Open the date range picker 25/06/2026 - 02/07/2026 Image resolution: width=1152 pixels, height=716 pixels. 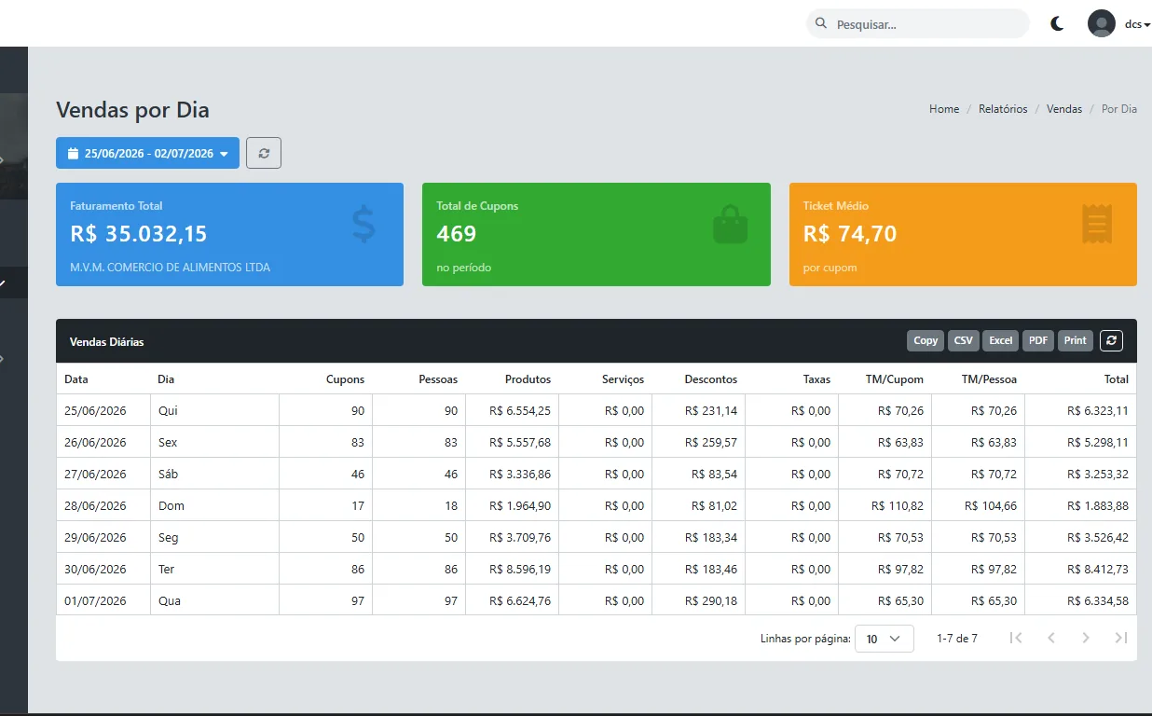click(x=147, y=153)
